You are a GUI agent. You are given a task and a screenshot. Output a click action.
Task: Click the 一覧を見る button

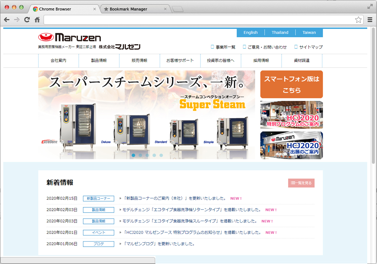click(301, 183)
